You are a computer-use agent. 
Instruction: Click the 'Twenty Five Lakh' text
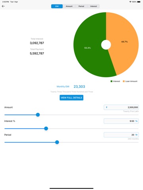[131, 111]
